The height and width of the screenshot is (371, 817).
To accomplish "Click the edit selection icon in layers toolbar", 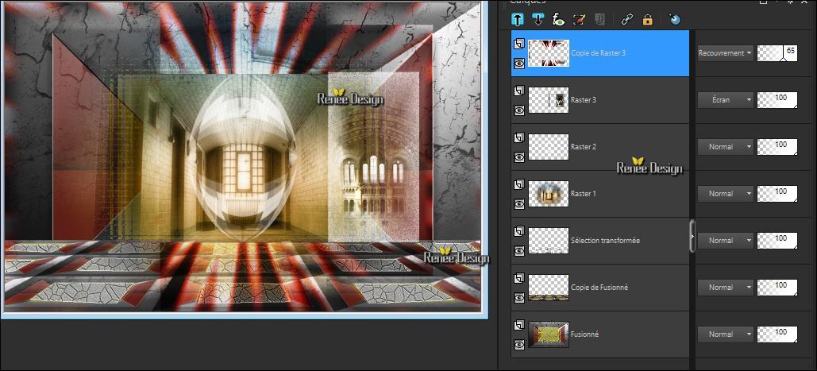I will tap(579, 20).
